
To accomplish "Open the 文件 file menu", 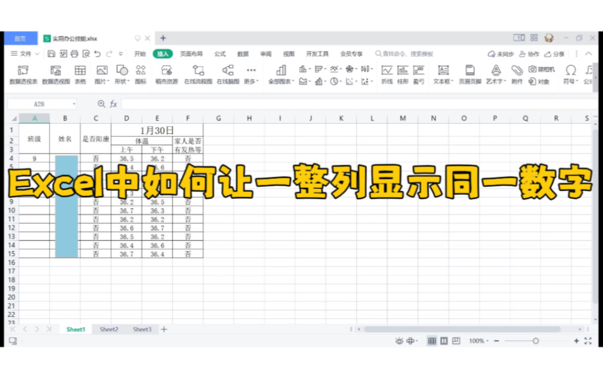I will pyautogui.click(x=25, y=54).
